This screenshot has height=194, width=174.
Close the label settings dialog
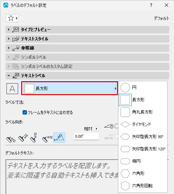(166, 5)
